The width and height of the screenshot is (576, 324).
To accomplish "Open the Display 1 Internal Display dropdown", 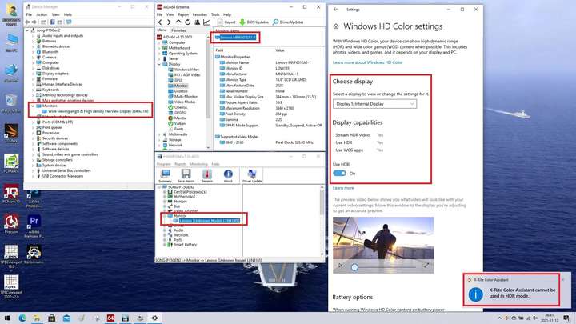I will (374, 104).
